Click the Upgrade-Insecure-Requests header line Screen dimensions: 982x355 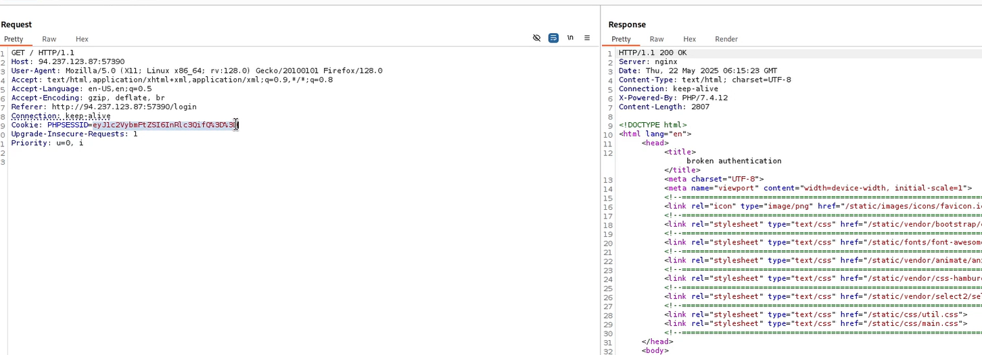click(74, 134)
